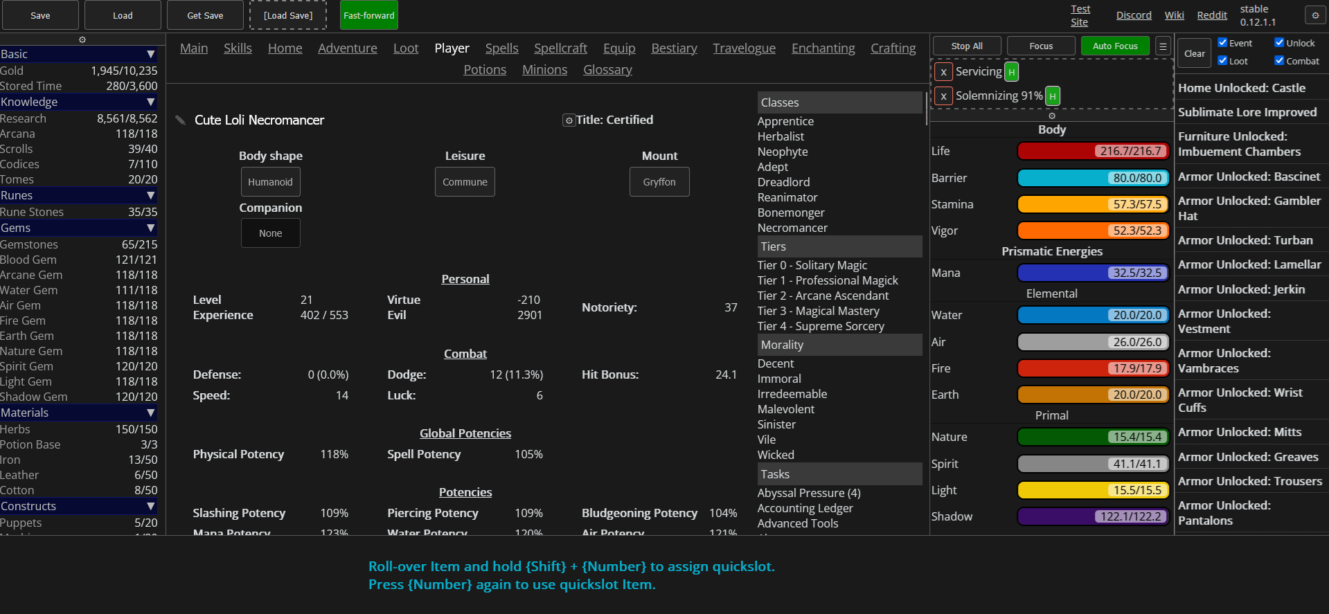
Task: Open the Spellcraft tab
Action: pos(560,48)
